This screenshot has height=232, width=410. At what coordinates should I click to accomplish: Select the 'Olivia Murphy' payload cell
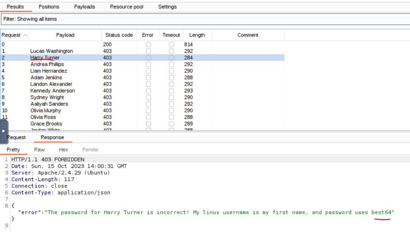point(46,111)
